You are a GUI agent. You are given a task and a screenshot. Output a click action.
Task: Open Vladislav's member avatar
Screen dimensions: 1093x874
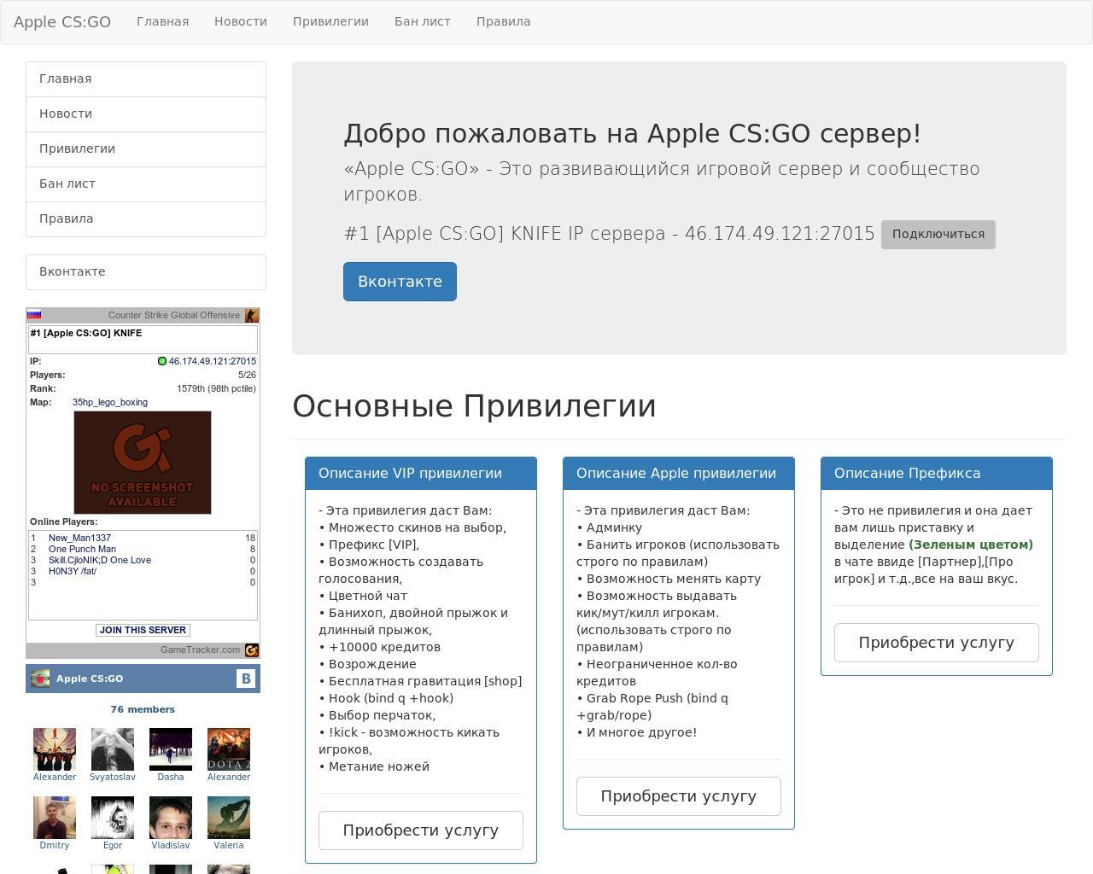point(171,818)
